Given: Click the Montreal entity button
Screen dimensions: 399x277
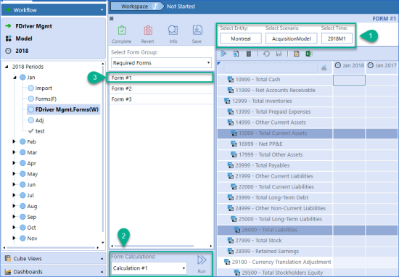Looking at the screenshot, I should tap(241, 38).
